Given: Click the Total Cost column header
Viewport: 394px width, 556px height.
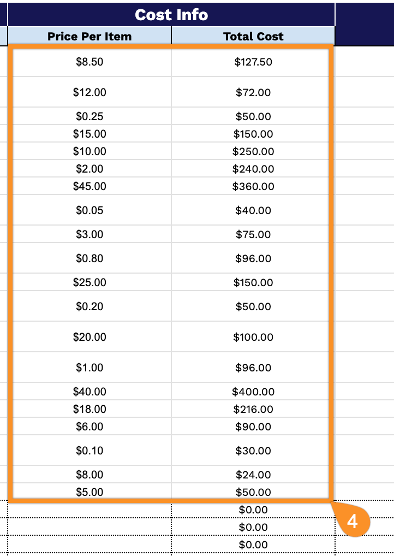Looking at the screenshot, I should [253, 37].
